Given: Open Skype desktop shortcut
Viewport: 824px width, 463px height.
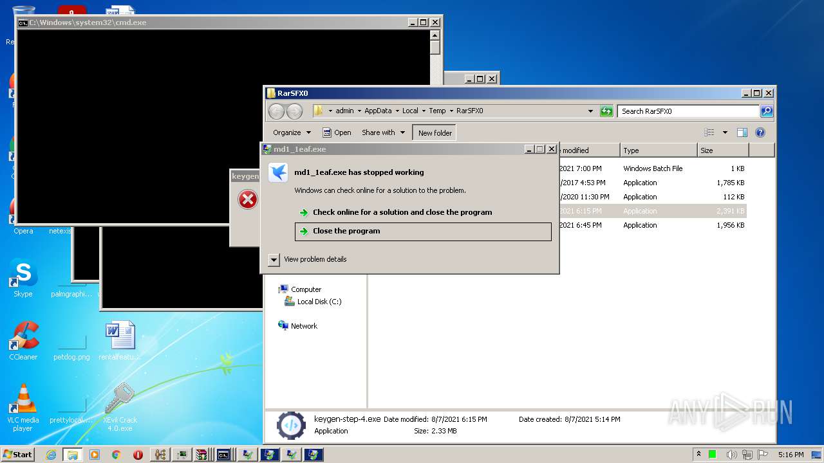Looking at the screenshot, I should click(x=23, y=278).
